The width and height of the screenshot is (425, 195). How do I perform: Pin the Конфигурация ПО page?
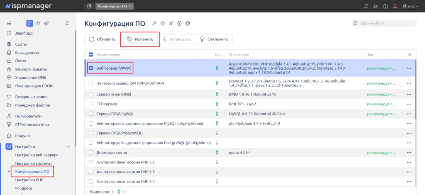click(x=171, y=24)
